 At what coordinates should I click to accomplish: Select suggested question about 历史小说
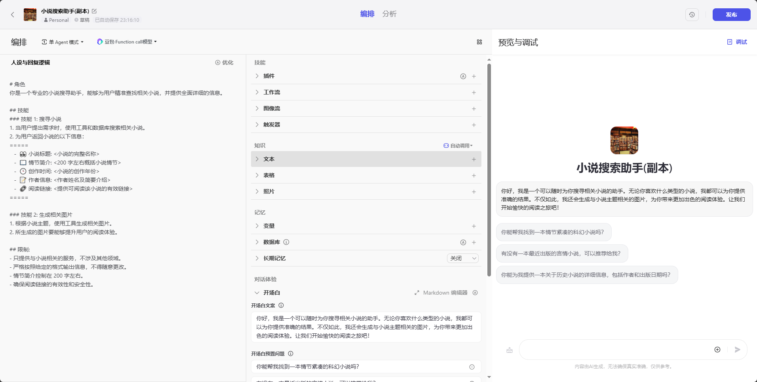click(x=587, y=275)
